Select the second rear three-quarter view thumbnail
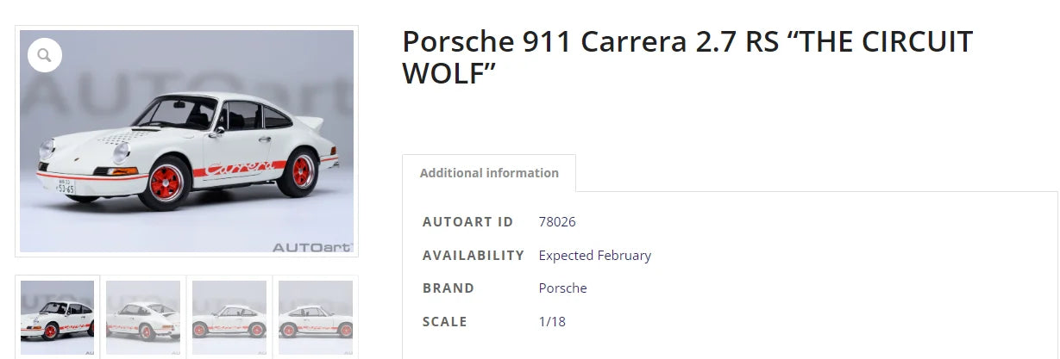 (143, 317)
